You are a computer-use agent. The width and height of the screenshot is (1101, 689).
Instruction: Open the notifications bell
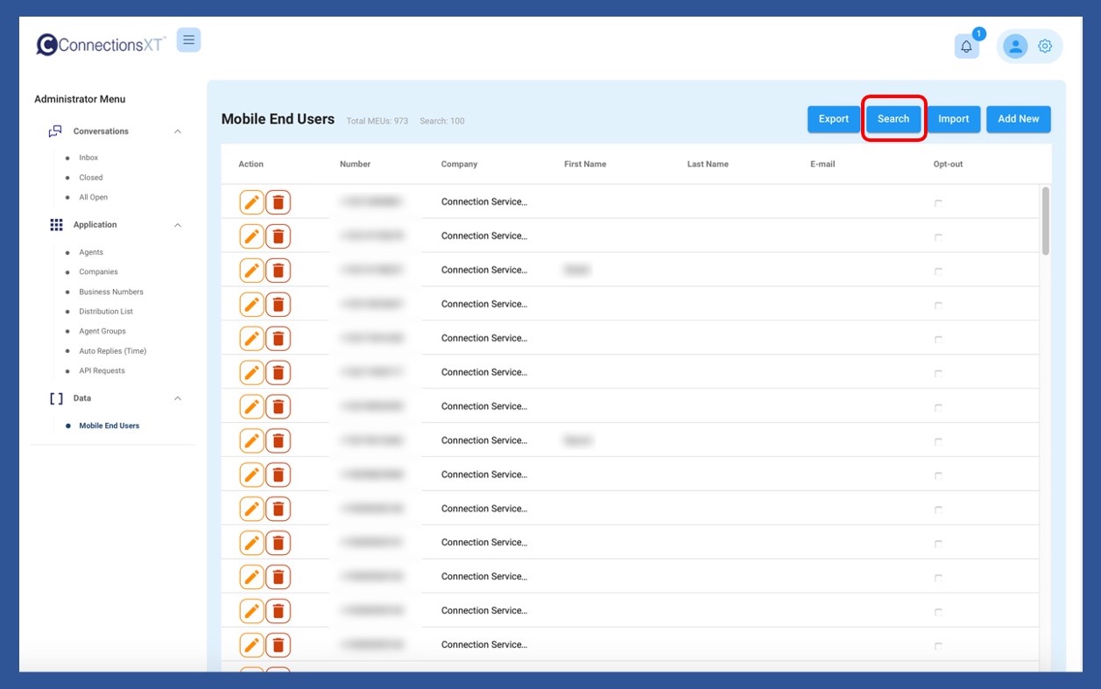click(966, 46)
